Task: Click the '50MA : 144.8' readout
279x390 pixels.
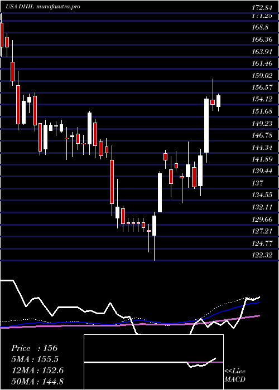Action: [x=37, y=382]
